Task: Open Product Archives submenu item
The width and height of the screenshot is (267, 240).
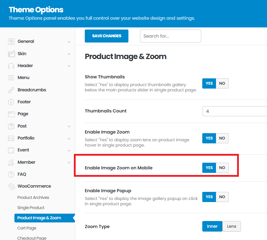Action: pos(33,197)
